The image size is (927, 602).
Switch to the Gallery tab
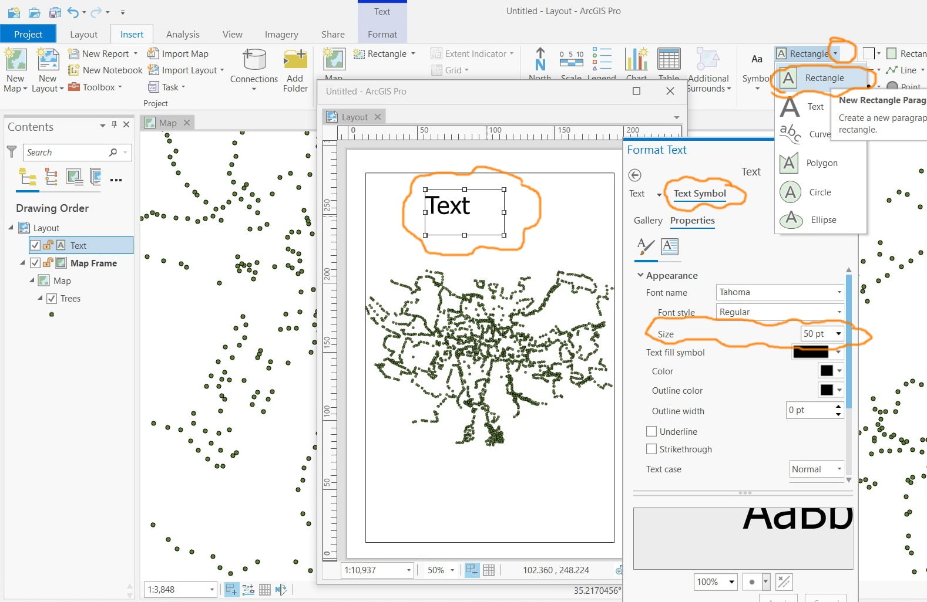click(x=648, y=220)
